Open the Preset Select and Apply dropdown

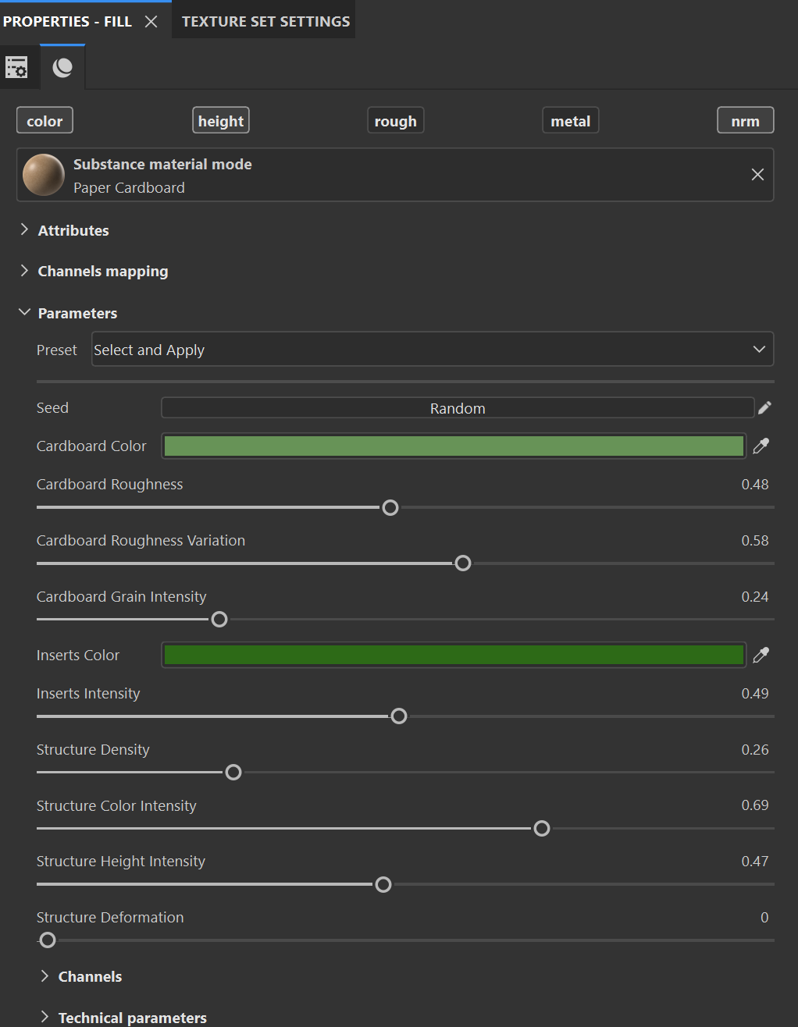pos(433,350)
